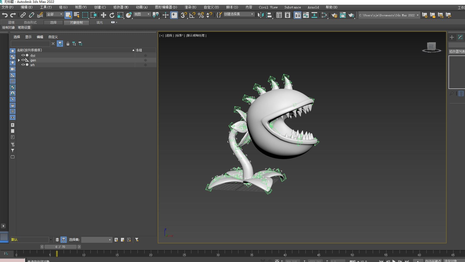Toggle Display Lights filter bulb icon
This screenshot has width=465, height=262.
click(x=12, y=63)
